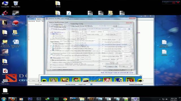The height and width of the screenshot is (101, 181).
Task: Open the Action! recorder shortcut
Action: click(x=16, y=24)
